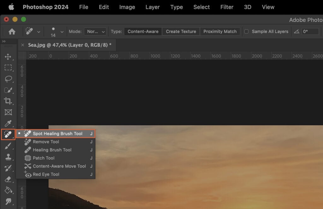Select the Eraser tool
The height and width of the screenshot is (209, 323).
click(x=9, y=179)
